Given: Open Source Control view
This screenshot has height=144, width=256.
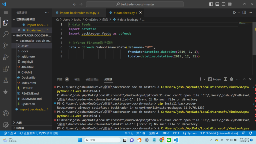Looking at the screenshot, I should 5,45.
